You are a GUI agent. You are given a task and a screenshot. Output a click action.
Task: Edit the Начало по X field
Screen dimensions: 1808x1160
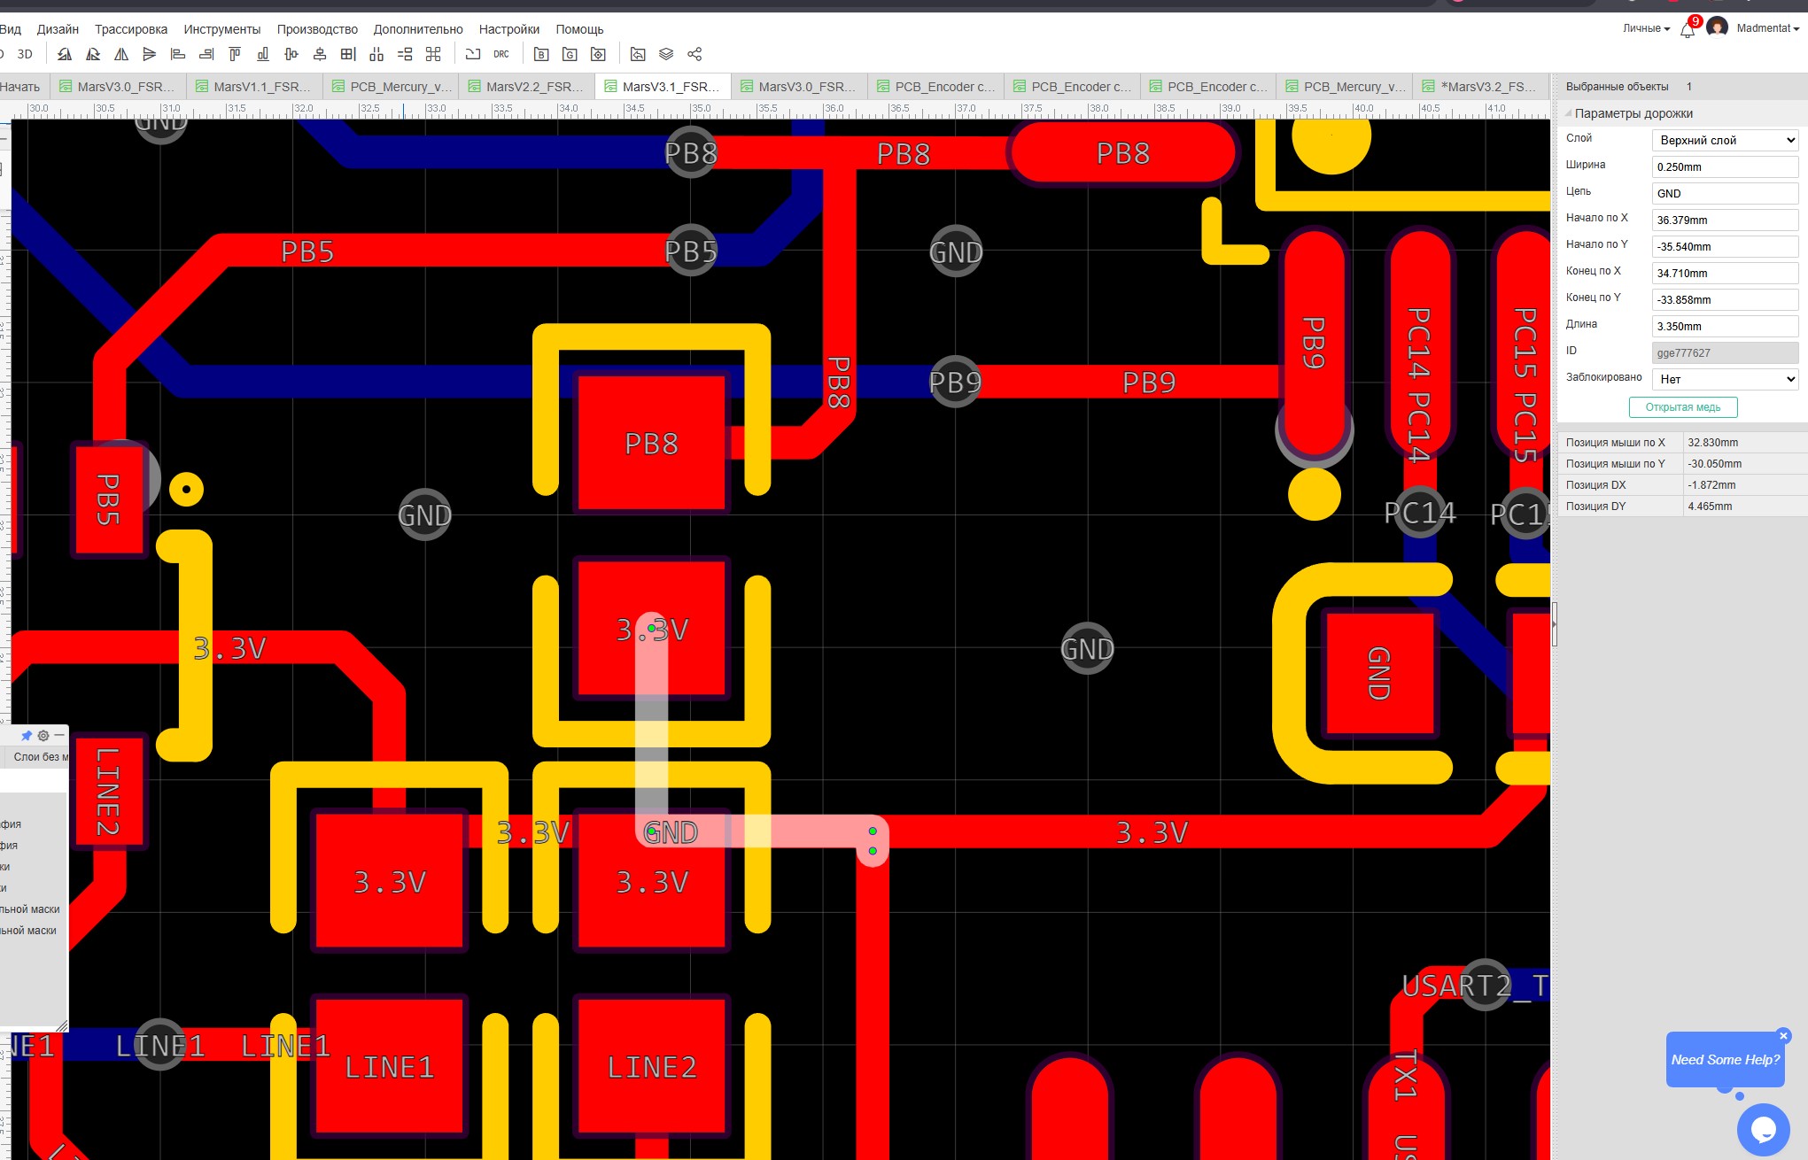coord(1725,220)
